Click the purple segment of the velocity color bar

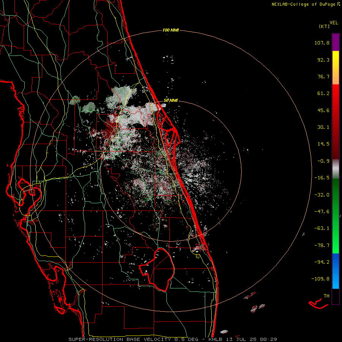tap(336, 42)
